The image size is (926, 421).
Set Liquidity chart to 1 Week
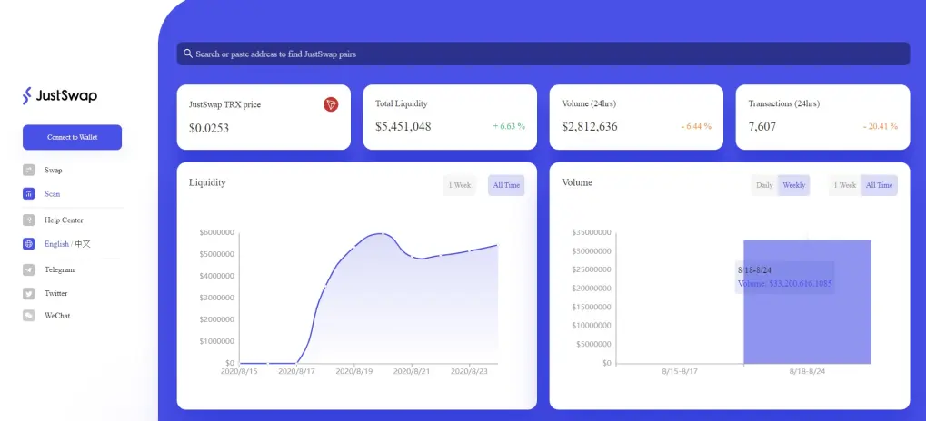460,185
